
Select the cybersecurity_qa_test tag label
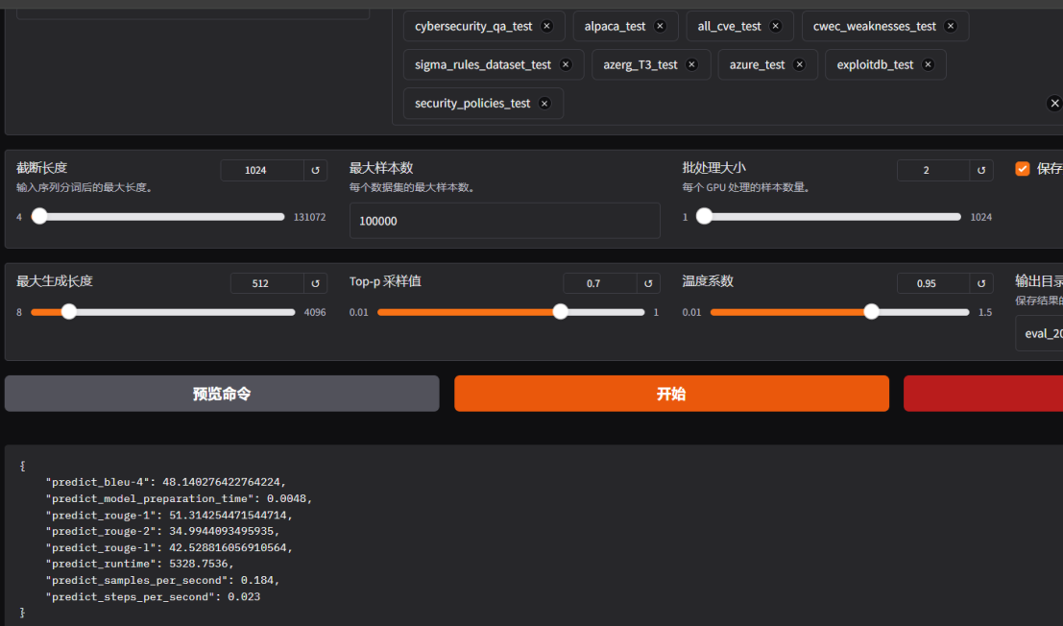click(473, 27)
